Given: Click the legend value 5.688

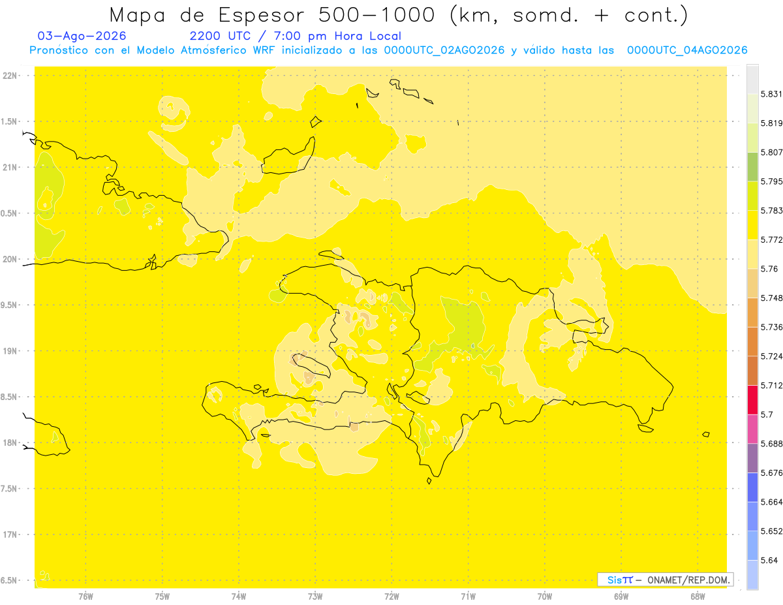Looking at the screenshot, I should (x=771, y=444).
